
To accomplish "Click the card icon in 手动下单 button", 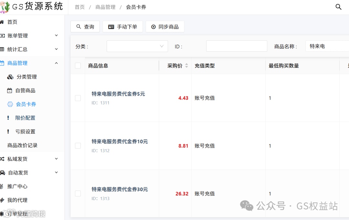I will [x=111, y=27].
